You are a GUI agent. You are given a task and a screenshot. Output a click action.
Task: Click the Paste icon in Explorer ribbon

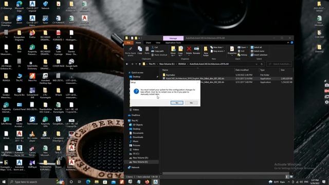click(147, 50)
